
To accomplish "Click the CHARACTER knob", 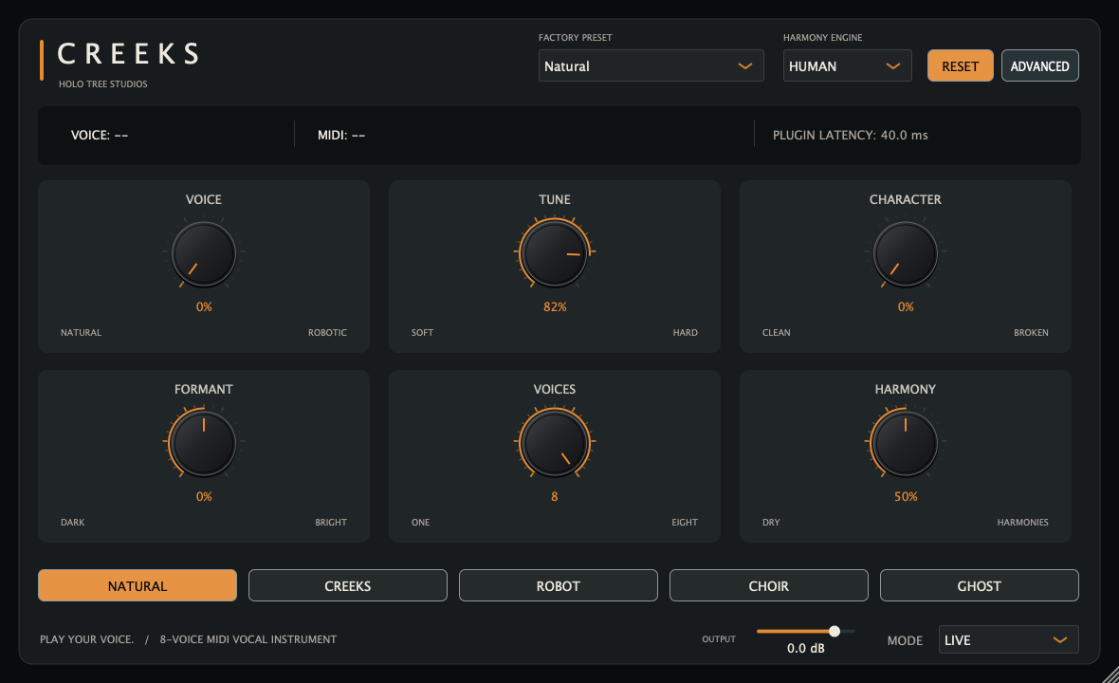I will coord(905,253).
